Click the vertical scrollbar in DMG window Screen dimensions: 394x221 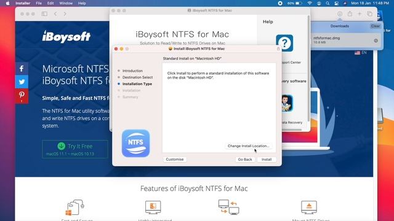pos(308,69)
